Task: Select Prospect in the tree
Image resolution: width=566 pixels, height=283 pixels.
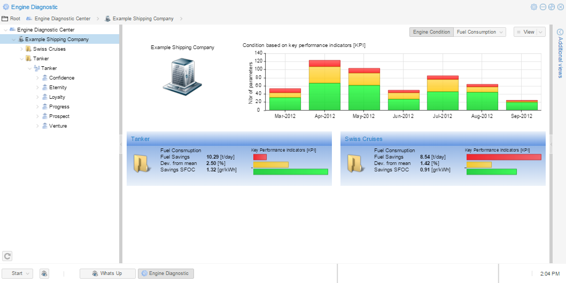Action: point(59,116)
